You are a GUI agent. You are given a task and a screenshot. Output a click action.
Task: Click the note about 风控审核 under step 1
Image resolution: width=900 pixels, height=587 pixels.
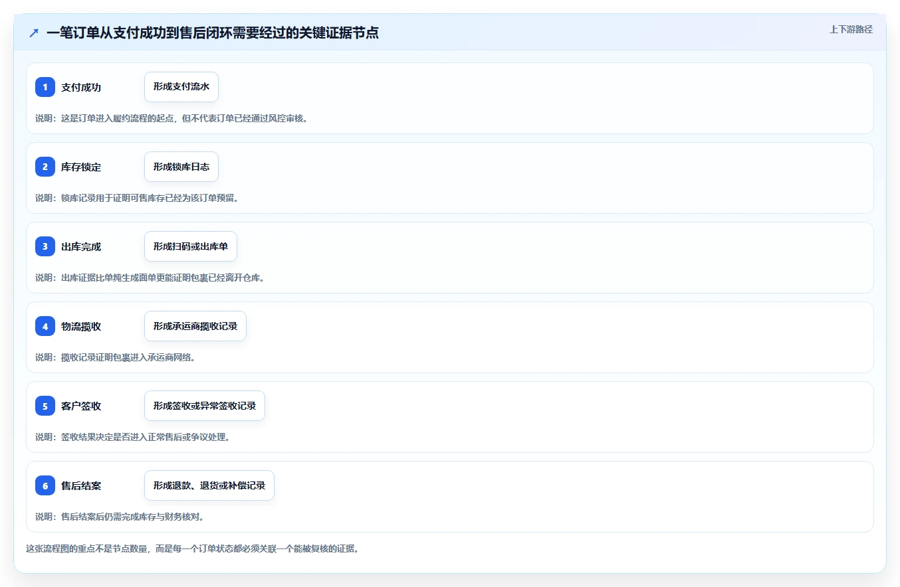171,118
